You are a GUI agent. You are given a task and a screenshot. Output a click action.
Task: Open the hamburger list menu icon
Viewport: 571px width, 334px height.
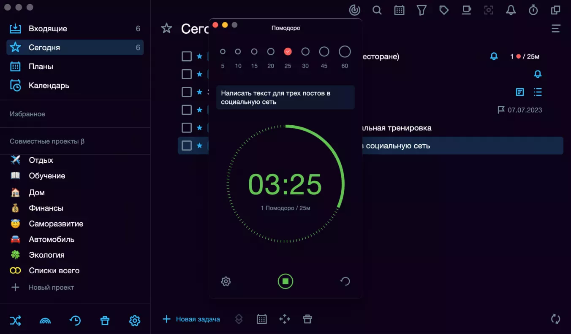click(x=556, y=29)
